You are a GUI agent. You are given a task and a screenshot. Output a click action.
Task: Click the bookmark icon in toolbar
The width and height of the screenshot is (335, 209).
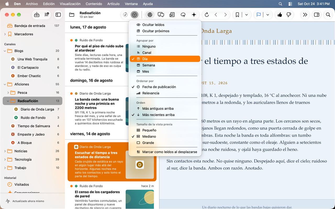[x=237, y=15]
